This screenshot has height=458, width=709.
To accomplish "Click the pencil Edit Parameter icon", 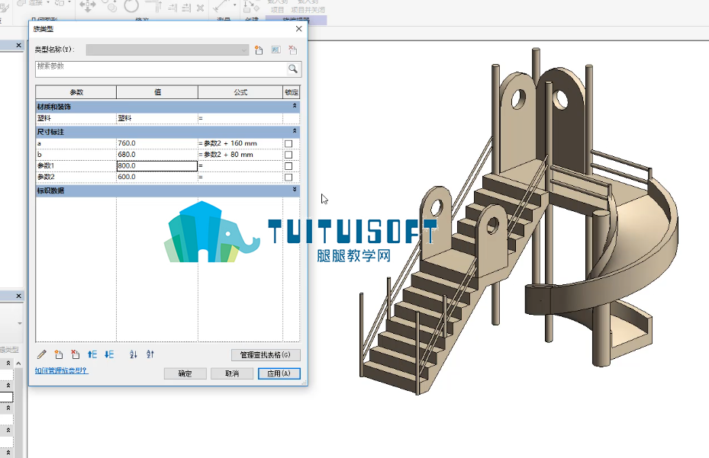I will click(42, 354).
